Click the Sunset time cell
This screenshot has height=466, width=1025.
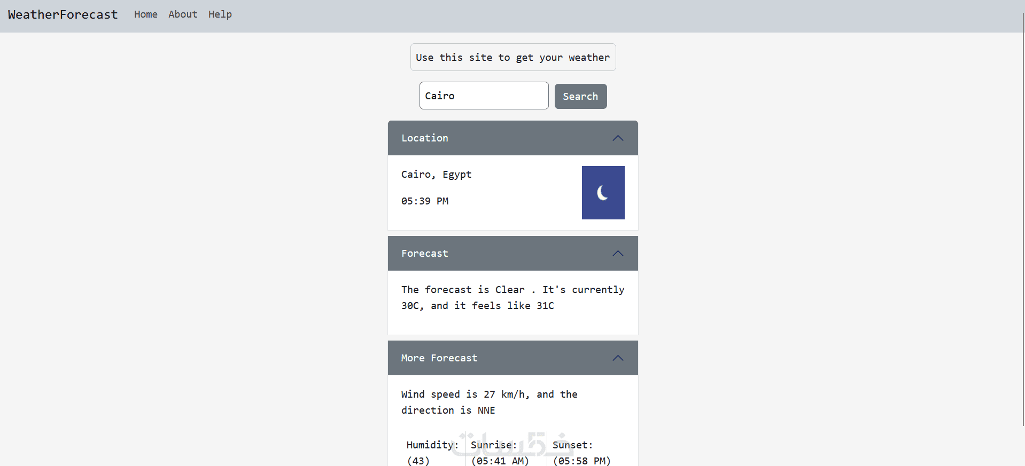click(x=581, y=452)
